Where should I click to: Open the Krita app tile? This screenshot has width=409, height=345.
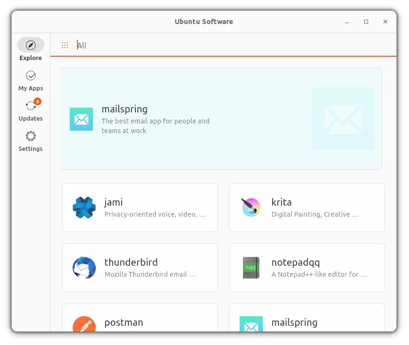pos(307,208)
